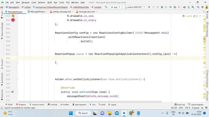
Task: Open the File Explorer taskbar icon
Action: pyautogui.click(x=110, y=113)
